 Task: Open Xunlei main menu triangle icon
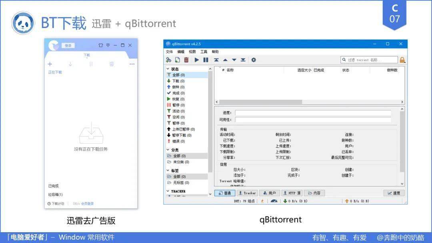(108, 45)
